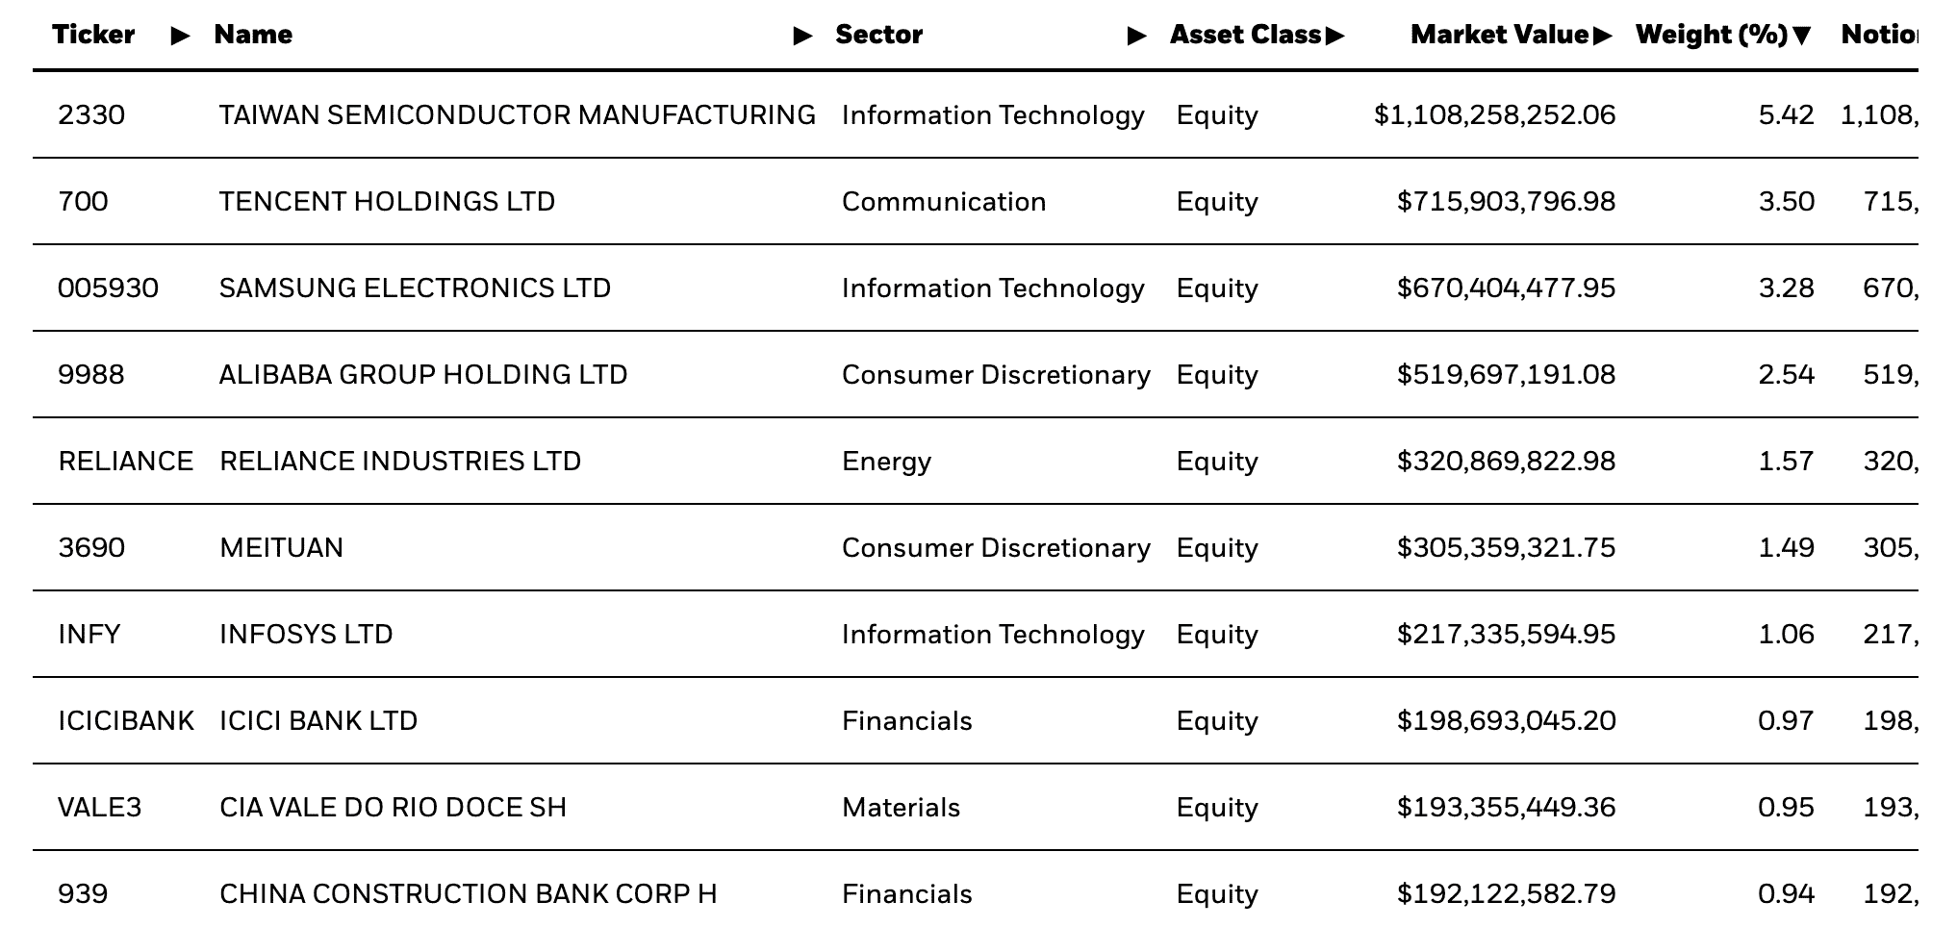Screen dimensions: 1957x952
Task: Click the Sector column sort arrow
Action: click(1136, 36)
